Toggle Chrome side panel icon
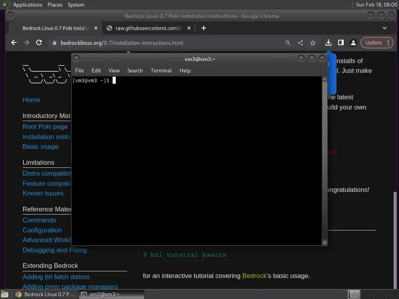The image size is (399, 299). coord(341,43)
